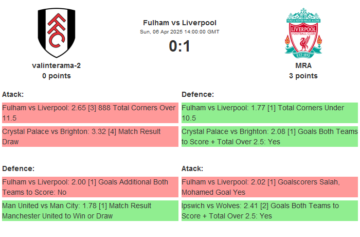The width and height of the screenshot is (360, 237).
Task: Click the left top Atack heading
Action: [13, 94]
